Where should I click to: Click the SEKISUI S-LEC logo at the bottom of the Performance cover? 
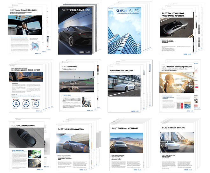tap(85, 52)
